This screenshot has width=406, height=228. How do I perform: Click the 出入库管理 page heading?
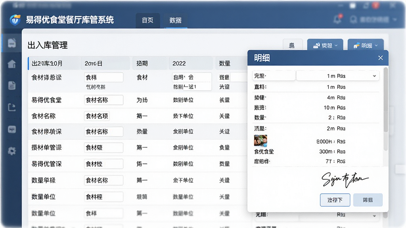tap(48, 45)
